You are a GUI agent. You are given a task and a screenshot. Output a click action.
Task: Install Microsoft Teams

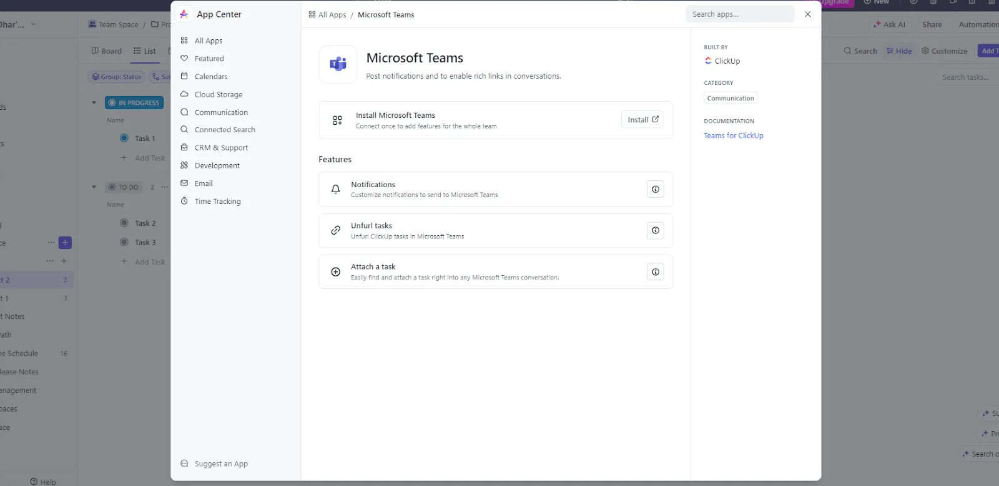coord(642,120)
